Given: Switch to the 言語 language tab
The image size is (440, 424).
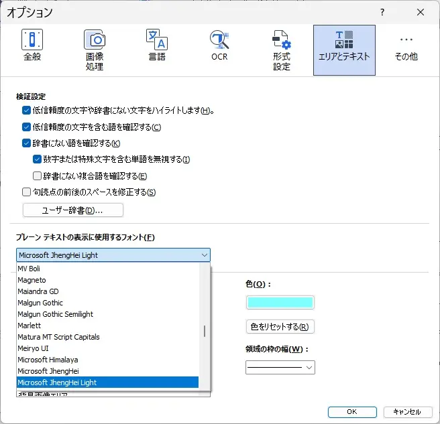Looking at the screenshot, I should [x=157, y=46].
